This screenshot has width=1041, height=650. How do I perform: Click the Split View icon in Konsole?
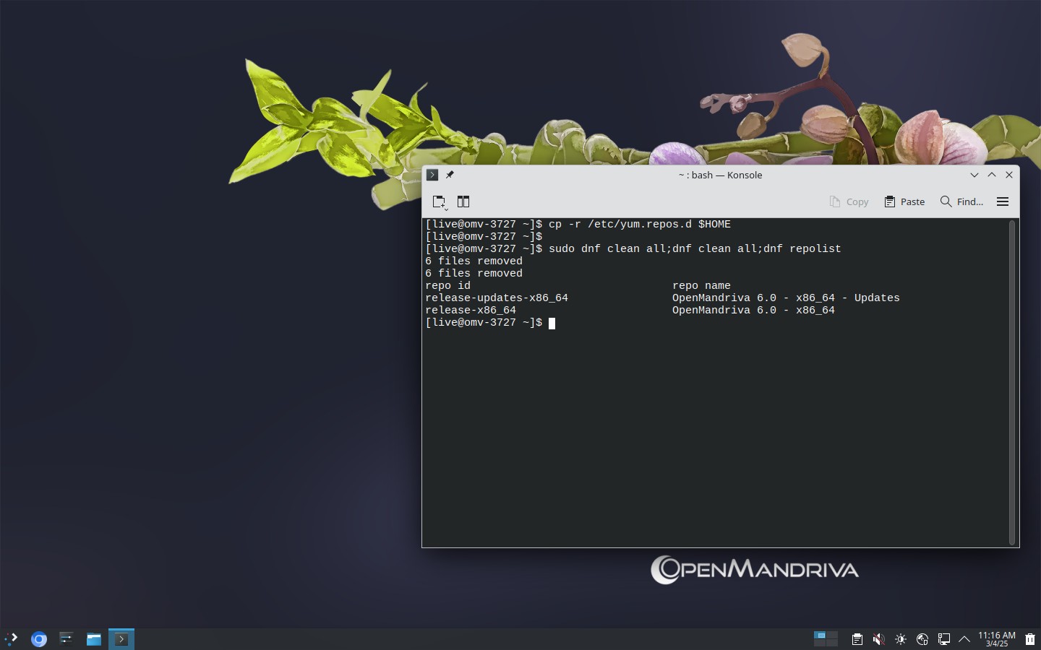(463, 201)
